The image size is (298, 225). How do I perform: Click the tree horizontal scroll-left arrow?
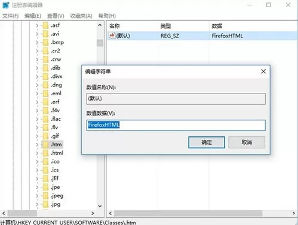(x=4, y=213)
